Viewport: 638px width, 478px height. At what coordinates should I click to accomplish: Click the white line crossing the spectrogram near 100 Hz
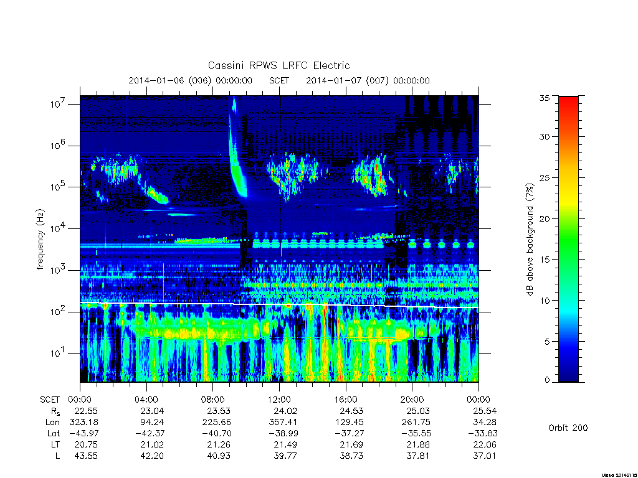click(279, 304)
